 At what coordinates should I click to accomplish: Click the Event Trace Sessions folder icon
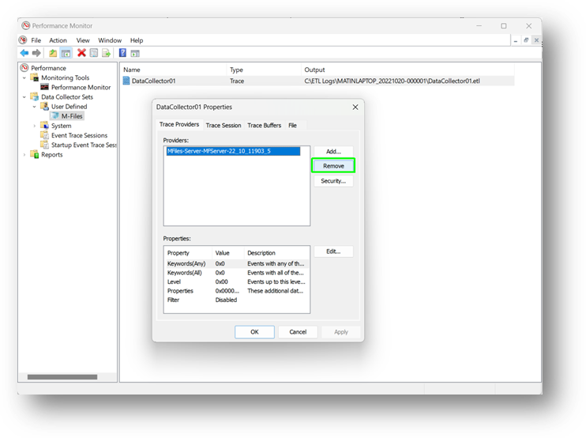point(44,135)
